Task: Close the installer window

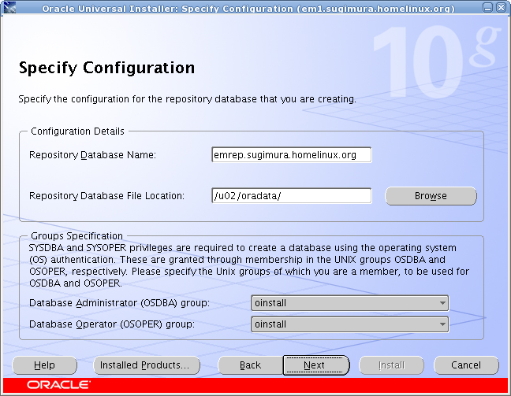Action: point(501,7)
